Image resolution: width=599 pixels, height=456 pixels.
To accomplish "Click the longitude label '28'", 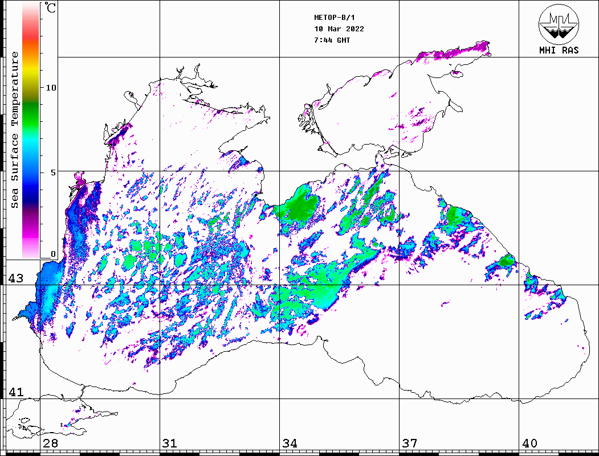I will 50,443.
